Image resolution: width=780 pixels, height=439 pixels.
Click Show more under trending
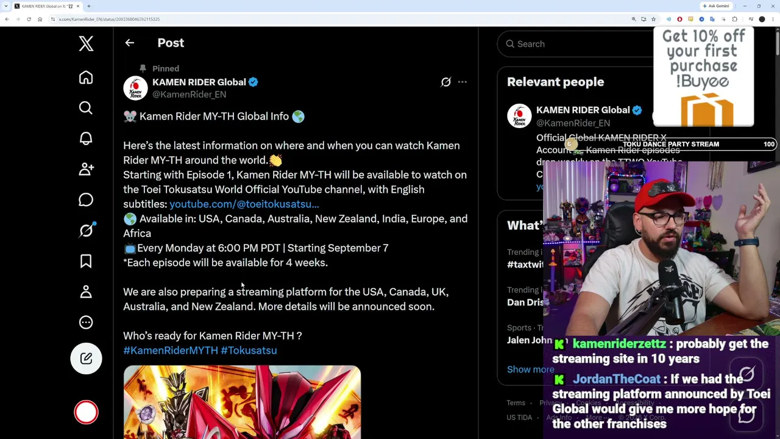[530, 369]
